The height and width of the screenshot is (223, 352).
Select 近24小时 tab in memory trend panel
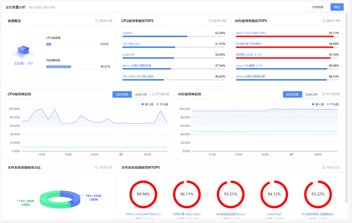[293, 94]
